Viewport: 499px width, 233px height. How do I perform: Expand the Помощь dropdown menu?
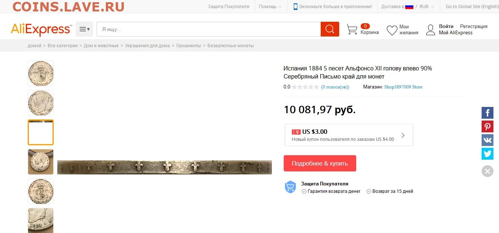(270, 7)
